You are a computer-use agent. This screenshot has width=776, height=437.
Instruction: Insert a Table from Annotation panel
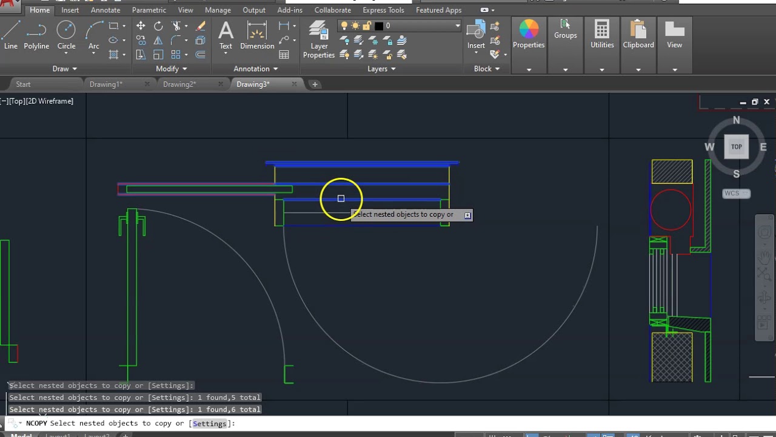[x=284, y=55]
